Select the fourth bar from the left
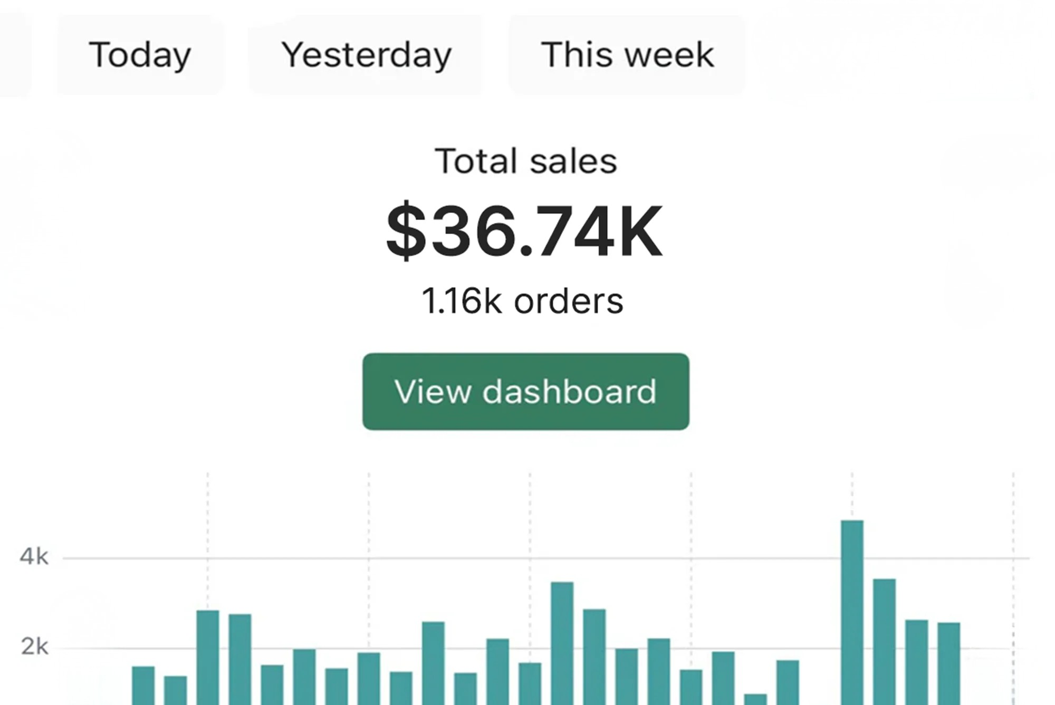Image resolution: width=1055 pixels, height=705 pixels. 240,659
